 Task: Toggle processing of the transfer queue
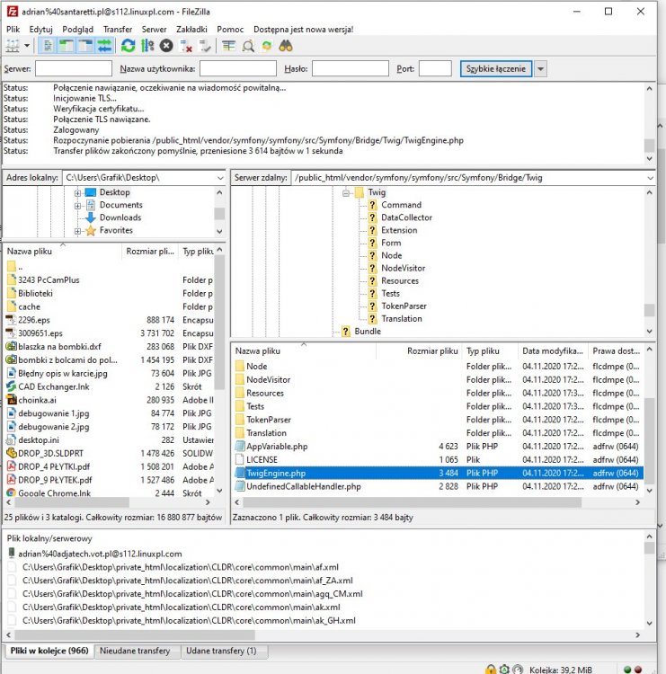pyautogui.click(x=147, y=46)
